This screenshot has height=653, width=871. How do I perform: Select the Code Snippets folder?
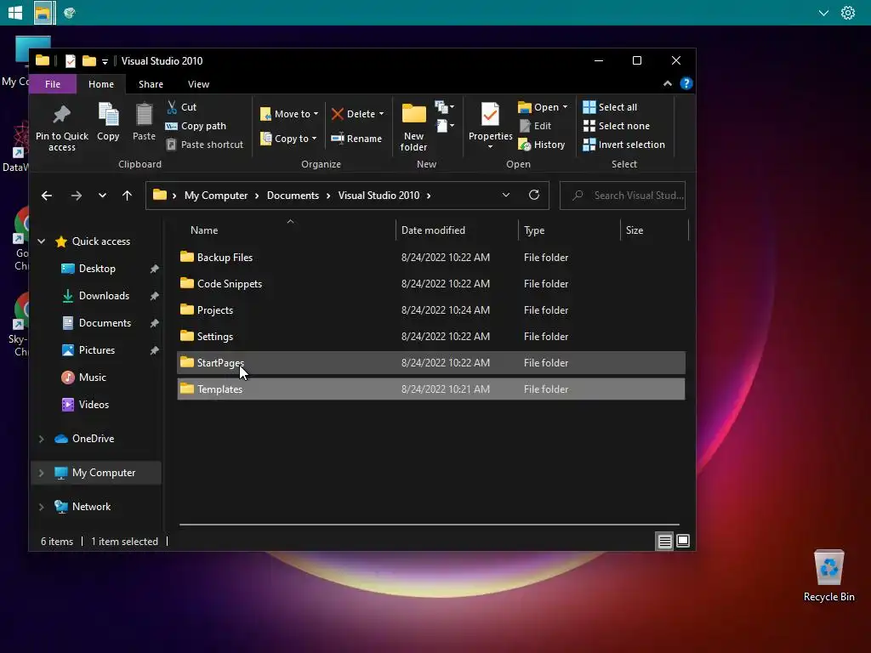coord(431,284)
